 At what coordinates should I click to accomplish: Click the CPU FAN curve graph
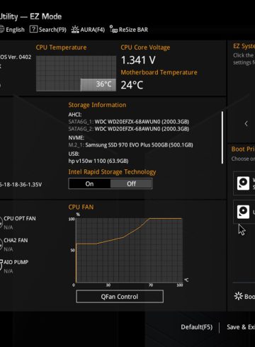[x=129, y=250]
